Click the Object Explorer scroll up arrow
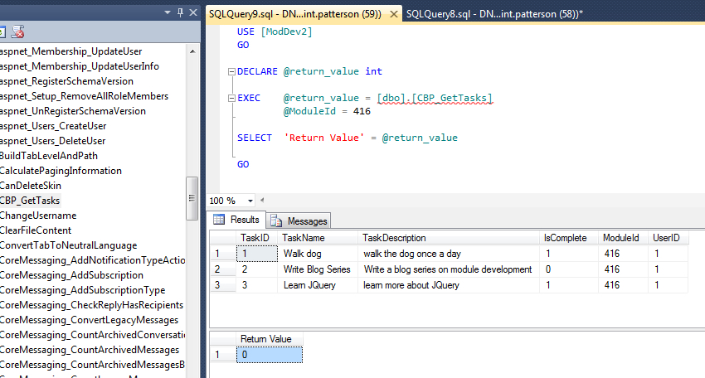This screenshot has width=705, height=378. click(x=192, y=51)
